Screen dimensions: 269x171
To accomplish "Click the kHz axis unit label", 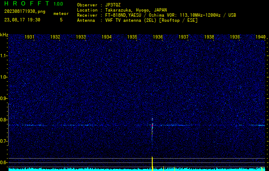I will [4, 35].
